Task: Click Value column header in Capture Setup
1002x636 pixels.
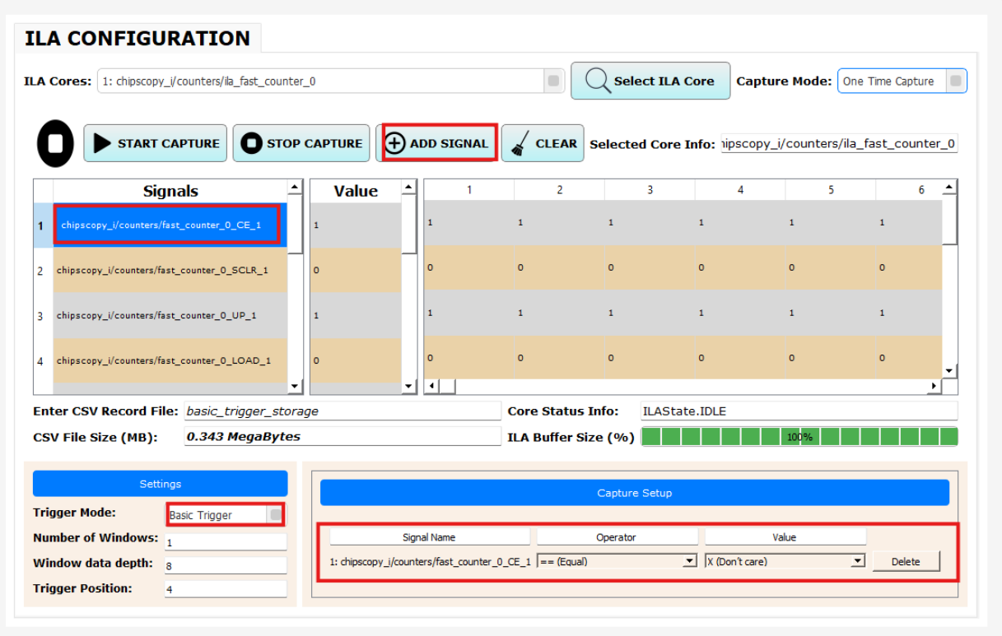Action: tap(785, 536)
